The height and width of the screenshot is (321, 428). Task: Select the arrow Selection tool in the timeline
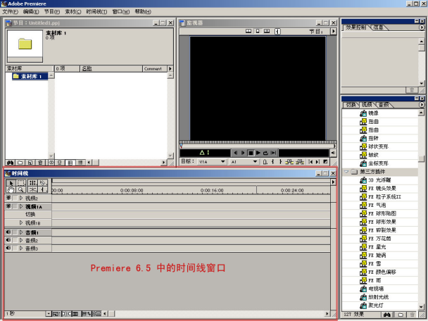[x=11, y=183]
